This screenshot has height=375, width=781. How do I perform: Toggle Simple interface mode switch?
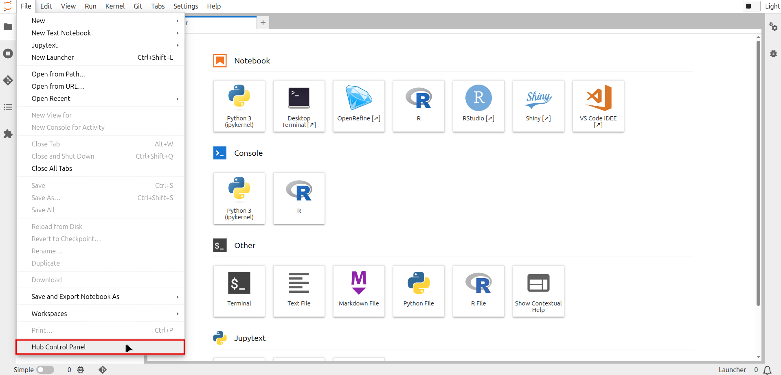click(x=45, y=370)
